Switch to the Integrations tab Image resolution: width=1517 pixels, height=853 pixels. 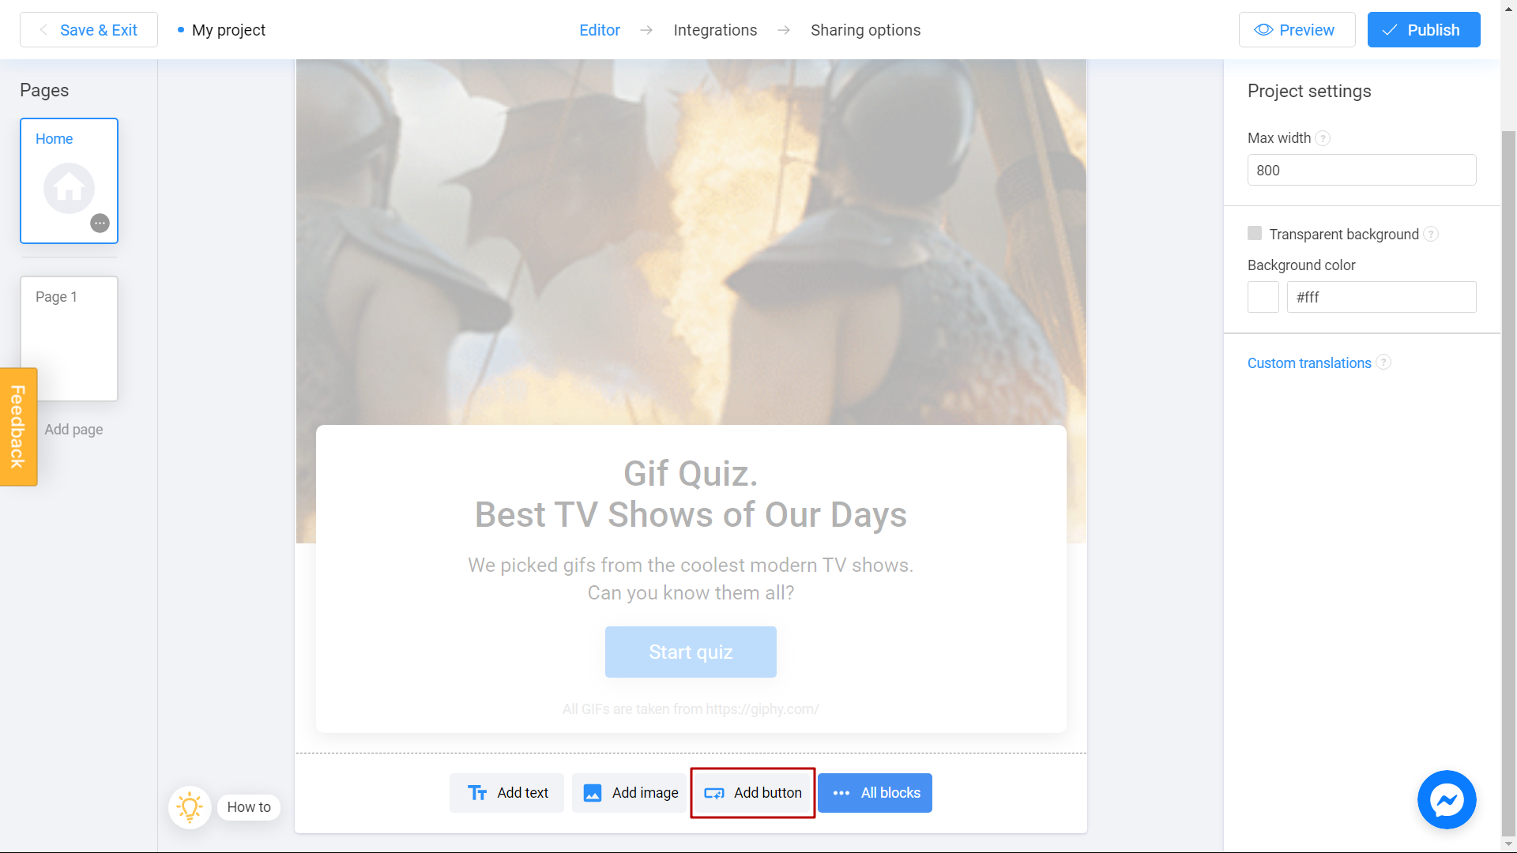[716, 30]
